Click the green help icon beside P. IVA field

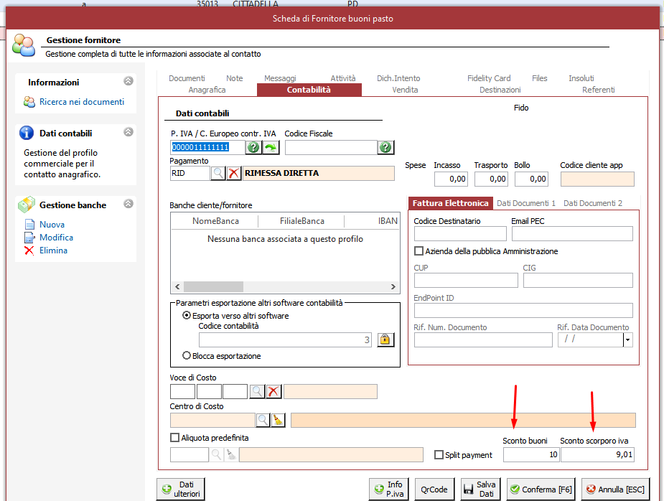(253, 147)
